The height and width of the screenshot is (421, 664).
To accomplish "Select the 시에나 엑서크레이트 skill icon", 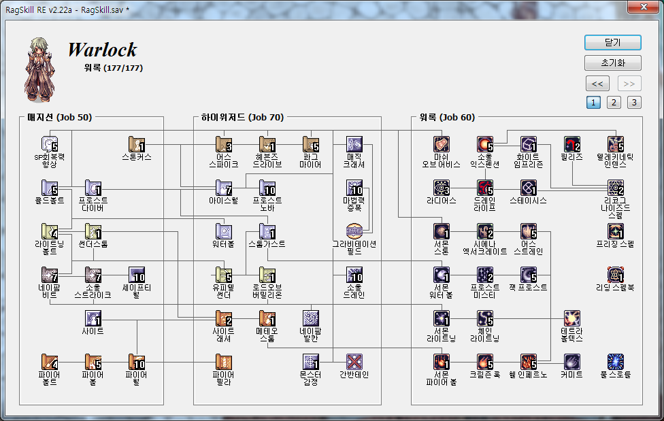I will 485,232.
